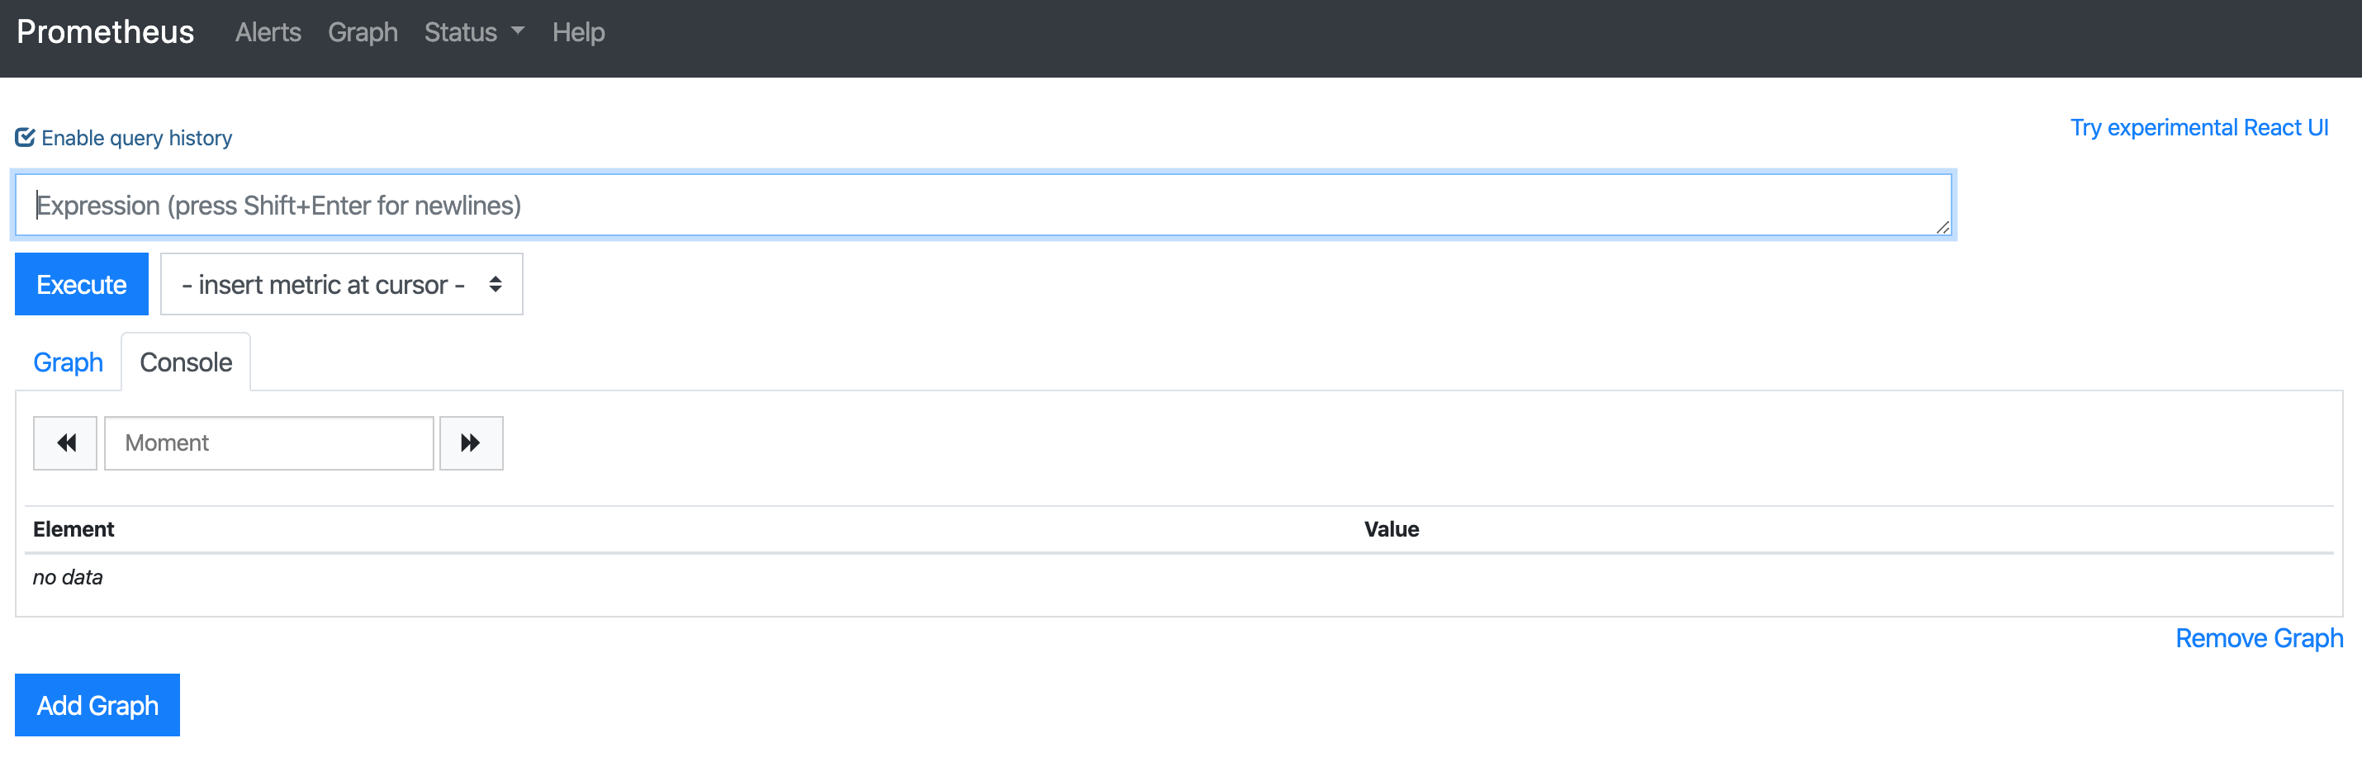Click the Element column header
2362x776 pixels.
(74, 529)
